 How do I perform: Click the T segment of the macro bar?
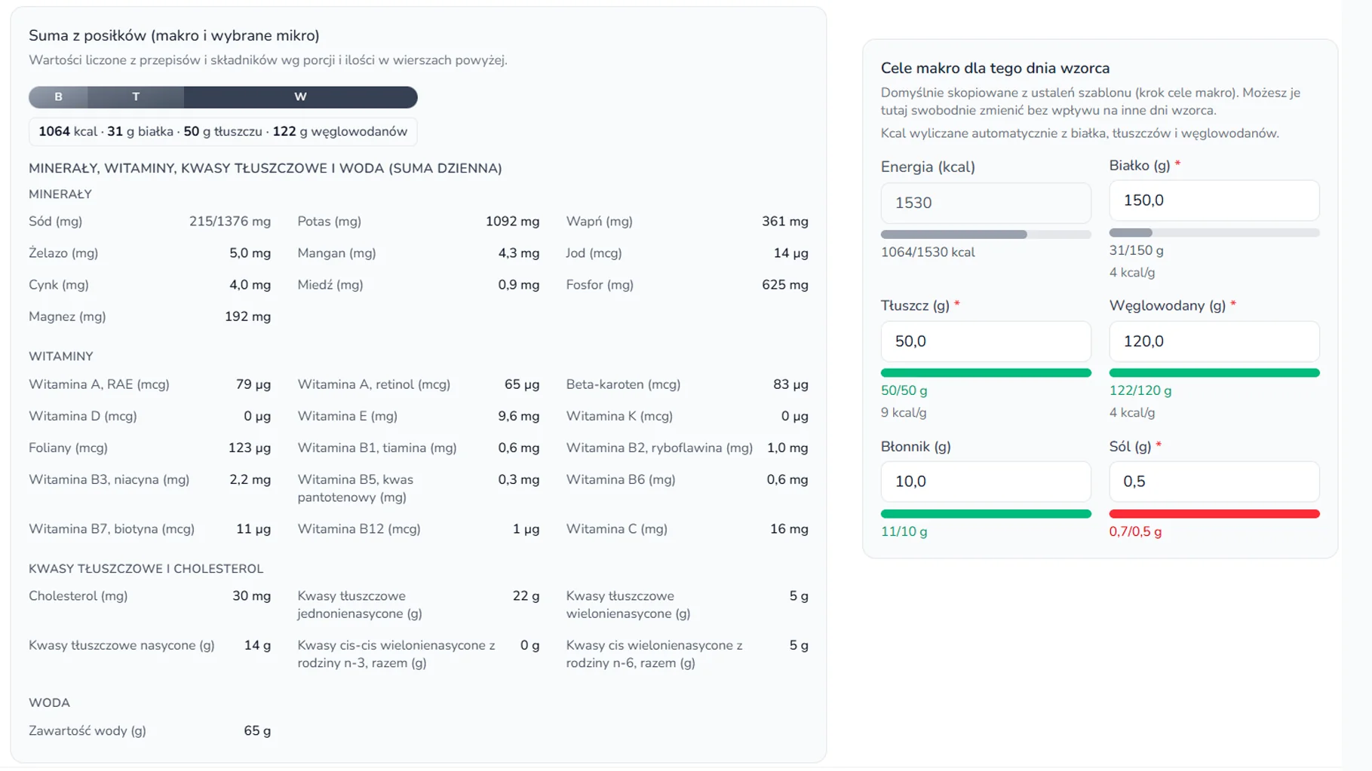click(x=136, y=96)
